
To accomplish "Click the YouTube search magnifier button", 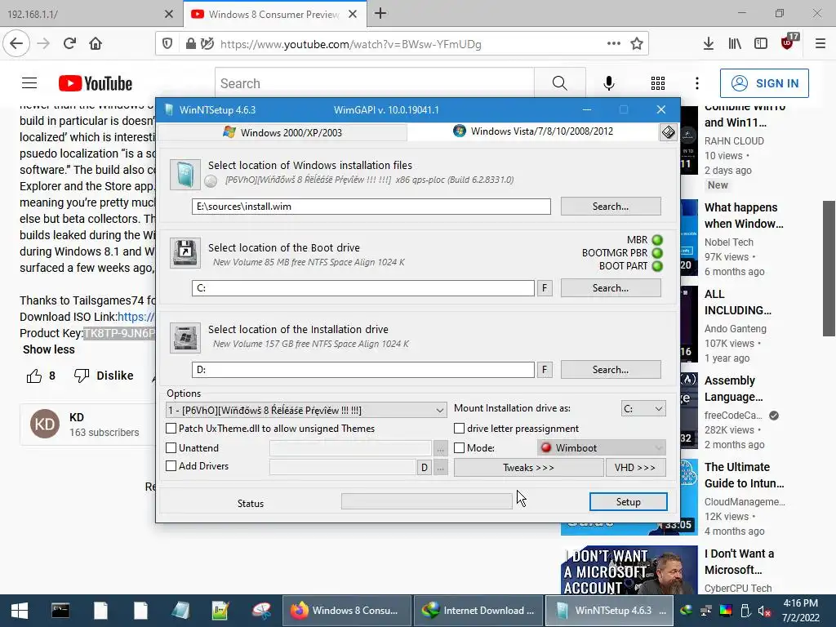I will point(559,83).
